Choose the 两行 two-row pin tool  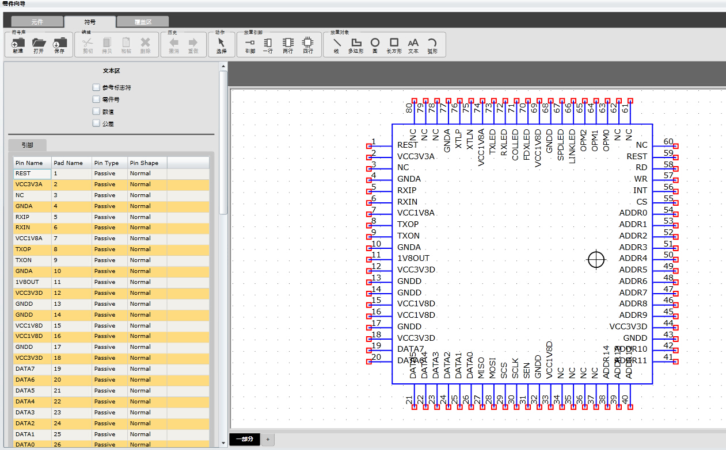pyautogui.click(x=288, y=45)
